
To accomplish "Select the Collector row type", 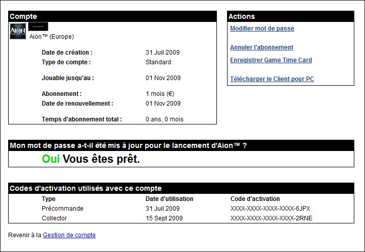I will point(54,218).
